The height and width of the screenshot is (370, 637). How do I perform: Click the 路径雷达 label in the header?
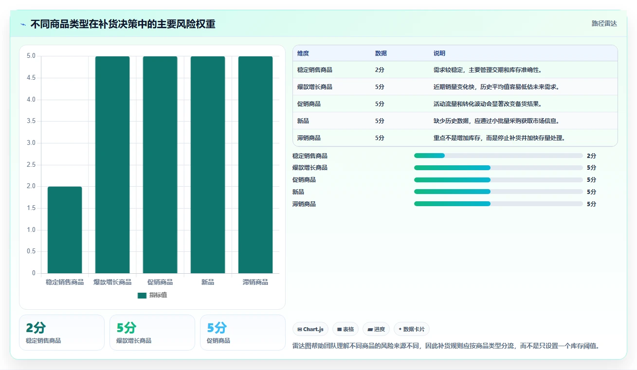(604, 23)
